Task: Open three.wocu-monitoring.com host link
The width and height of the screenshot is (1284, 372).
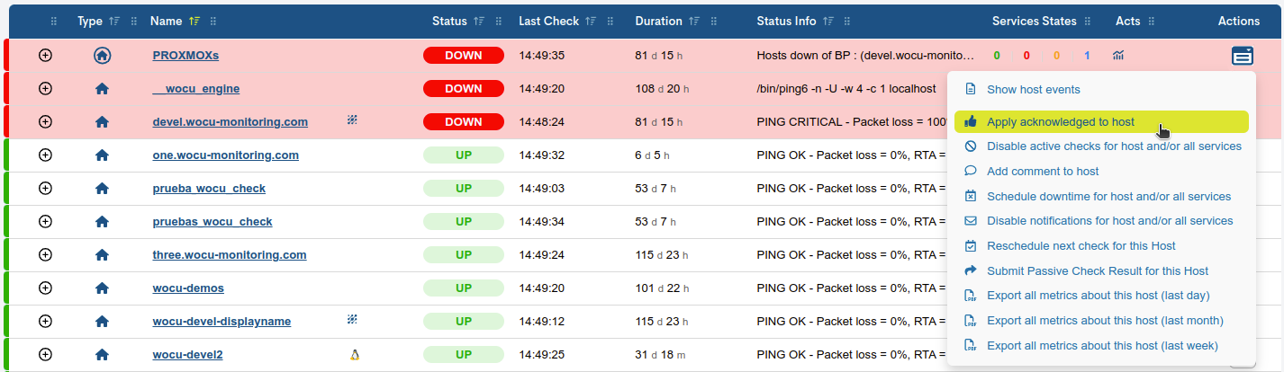Action: coord(230,255)
